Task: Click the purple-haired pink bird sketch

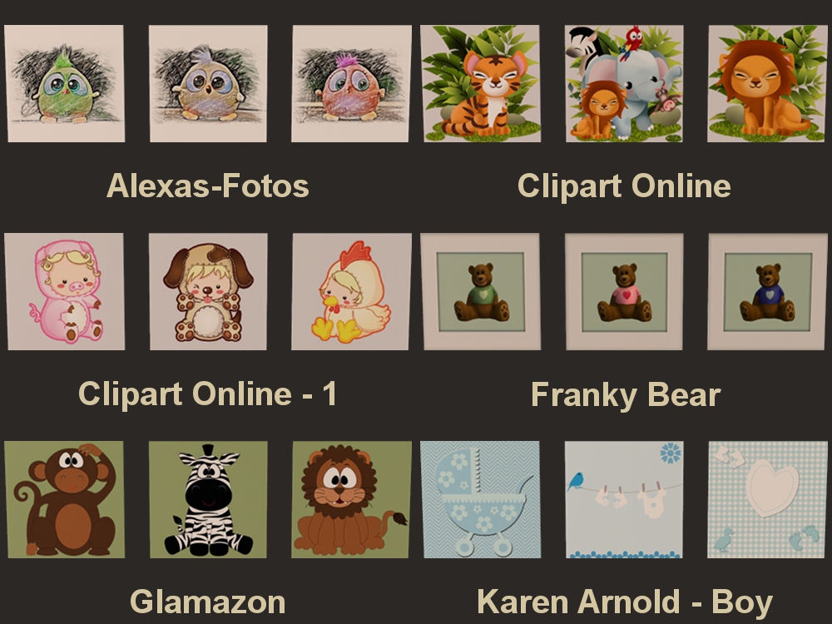Action: [x=351, y=83]
